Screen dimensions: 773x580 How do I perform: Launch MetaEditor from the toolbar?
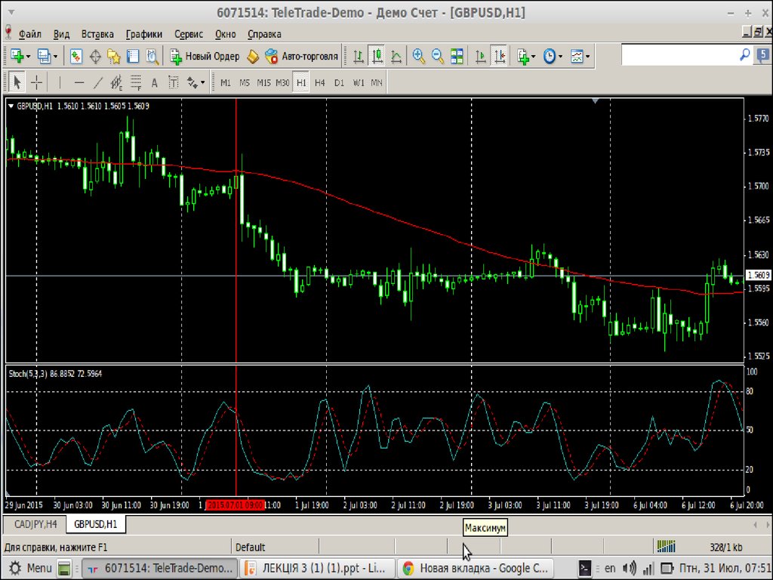point(252,56)
